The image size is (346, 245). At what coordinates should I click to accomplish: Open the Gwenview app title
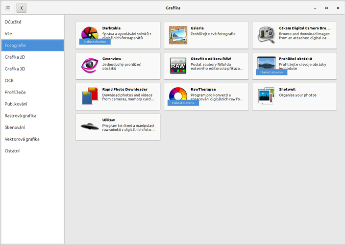tap(112, 59)
